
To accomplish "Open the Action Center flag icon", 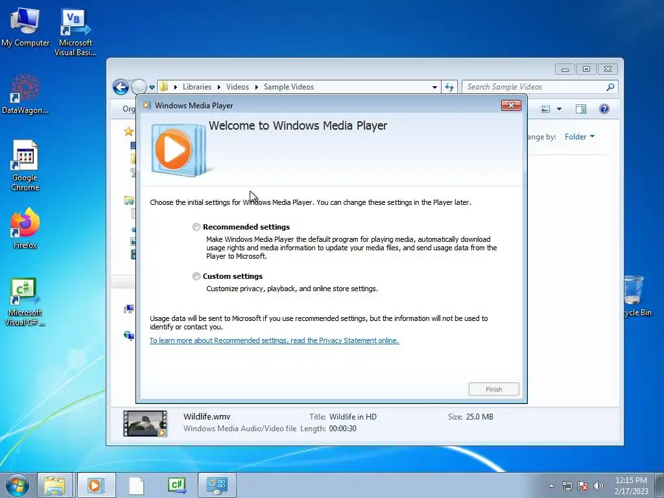I will click(583, 486).
